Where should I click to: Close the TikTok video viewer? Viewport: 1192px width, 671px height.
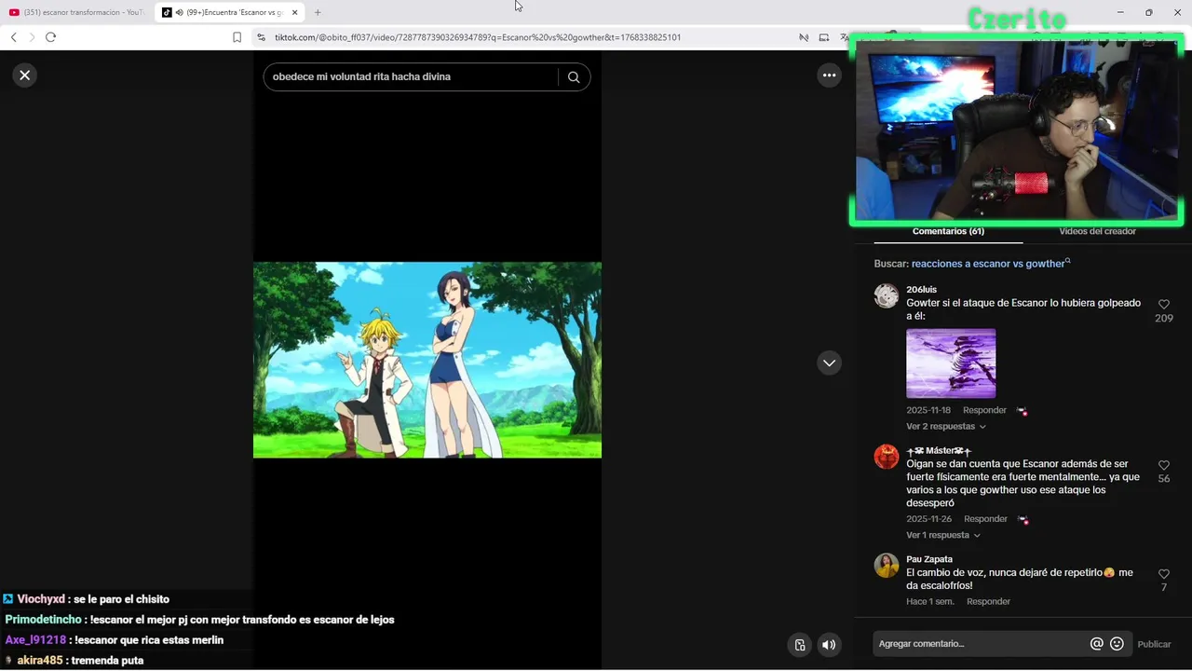tap(25, 75)
